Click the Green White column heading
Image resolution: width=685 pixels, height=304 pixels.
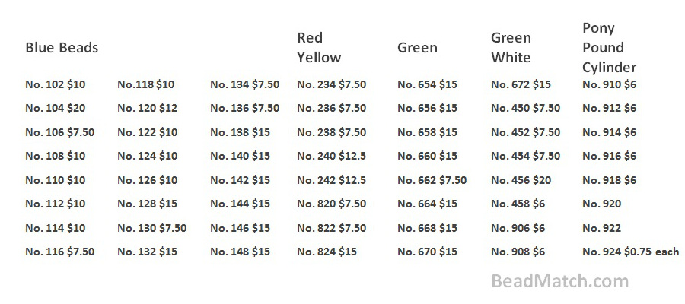click(x=511, y=48)
